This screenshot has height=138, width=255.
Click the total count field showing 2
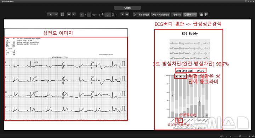108,15
